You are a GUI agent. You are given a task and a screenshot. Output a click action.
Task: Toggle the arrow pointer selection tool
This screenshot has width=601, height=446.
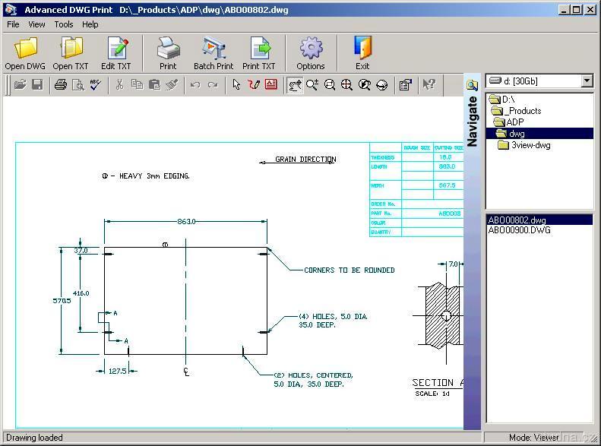[236, 85]
